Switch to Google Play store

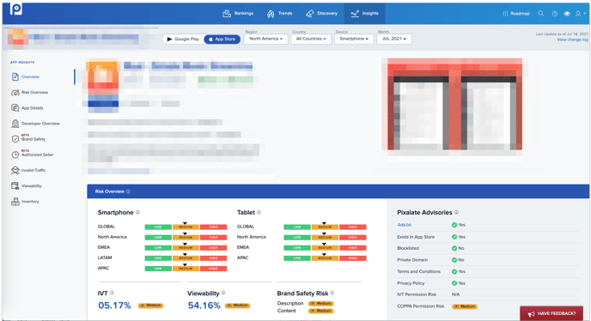tap(183, 39)
